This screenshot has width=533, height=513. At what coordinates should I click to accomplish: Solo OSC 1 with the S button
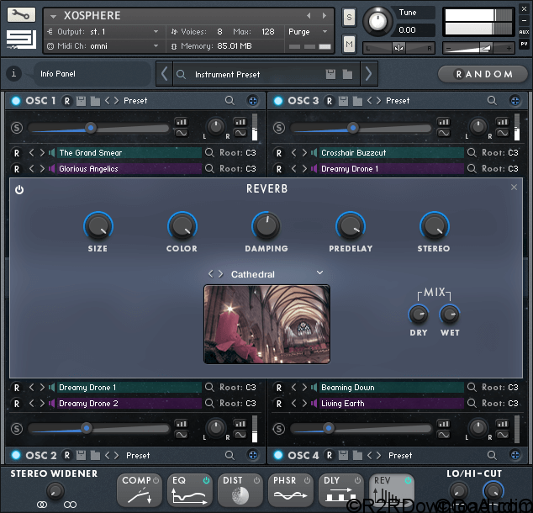[17, 128]
